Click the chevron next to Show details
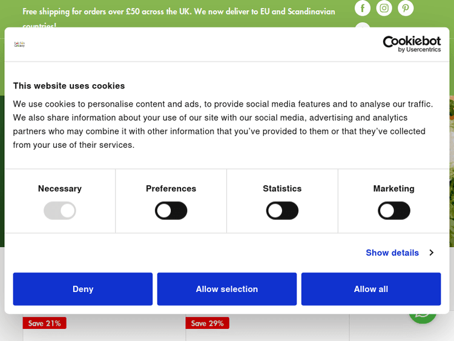 [432, 253]
